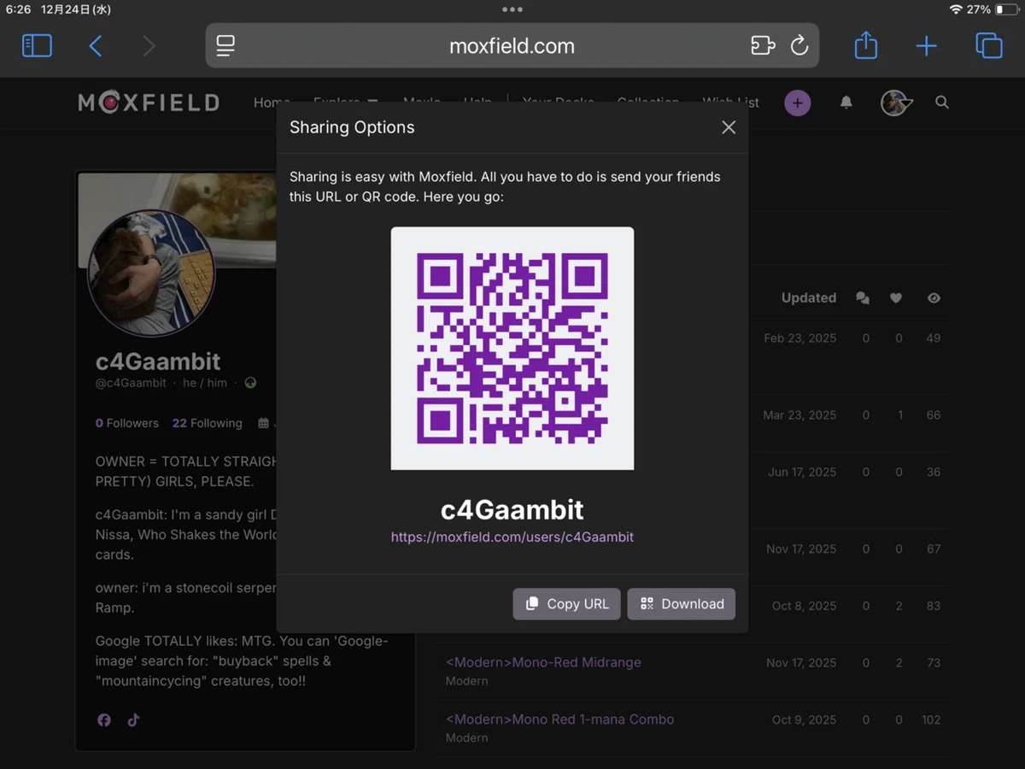Click the Mar 23, 2025 date
This screenshot has height=769, width=1025.
click(799, 415)
